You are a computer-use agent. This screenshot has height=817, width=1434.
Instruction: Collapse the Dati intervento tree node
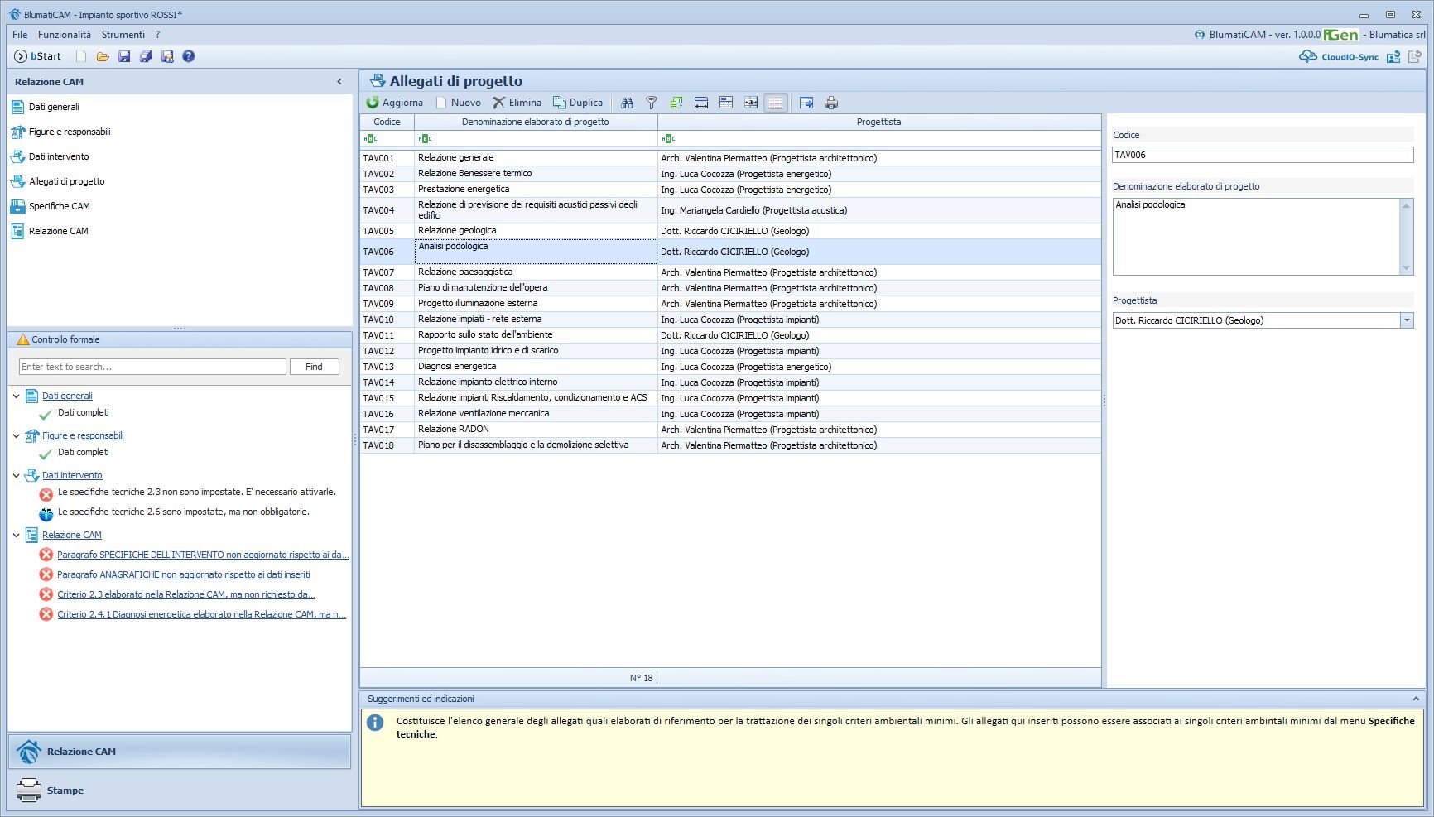pyautogui.click(x=17, y=475)
